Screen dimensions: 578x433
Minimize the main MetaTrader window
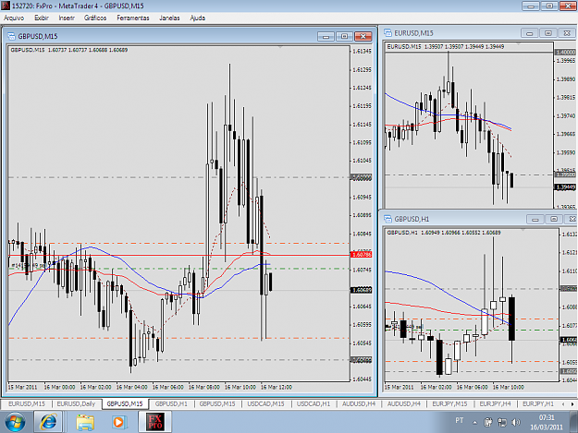click(531, 6)
